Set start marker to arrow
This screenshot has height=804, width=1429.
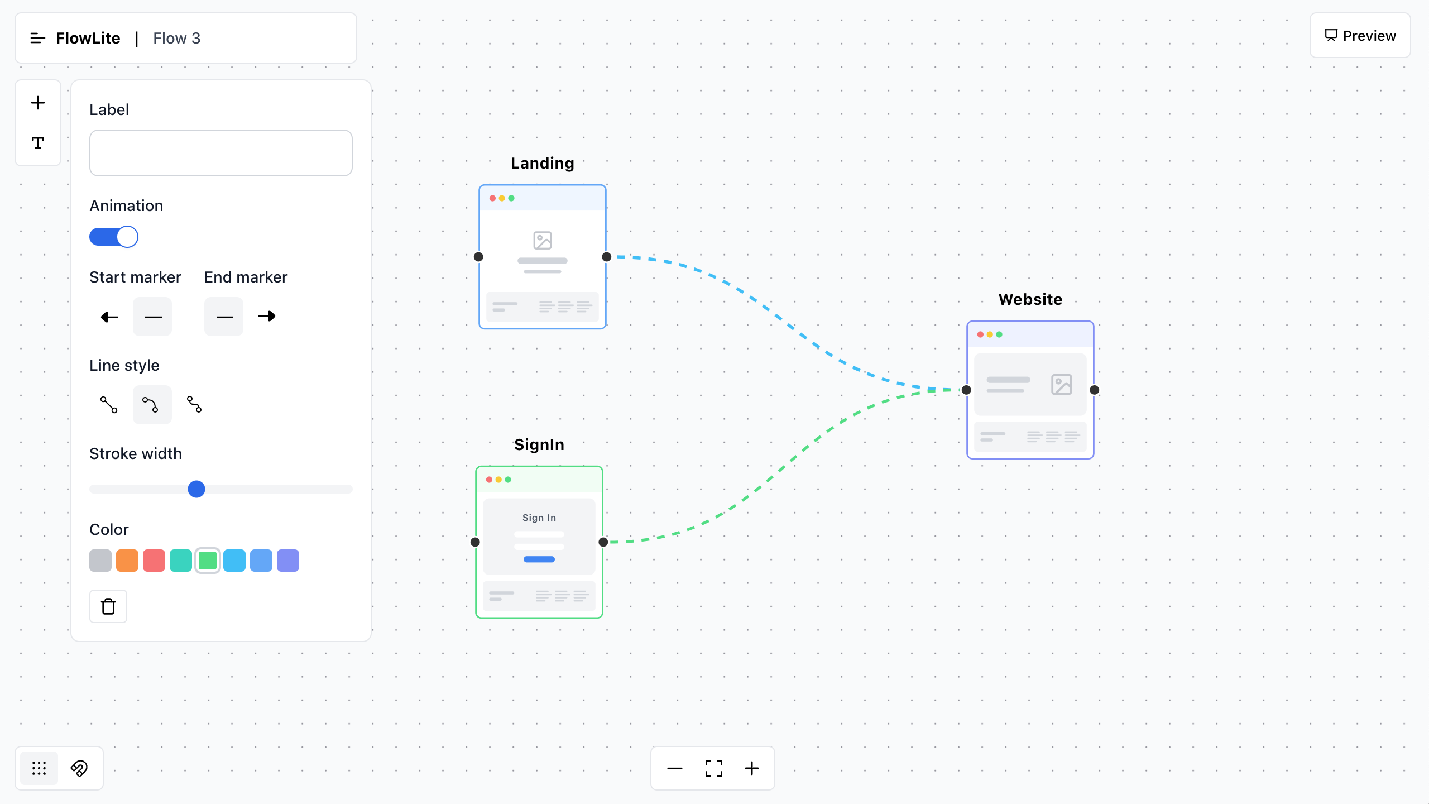(x=109, y=317)
